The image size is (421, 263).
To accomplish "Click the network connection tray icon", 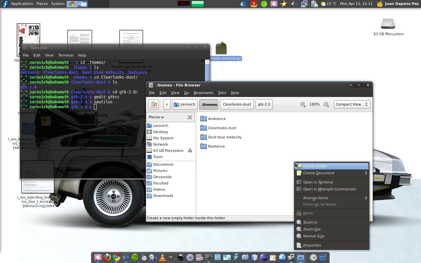I will [304, 4].
